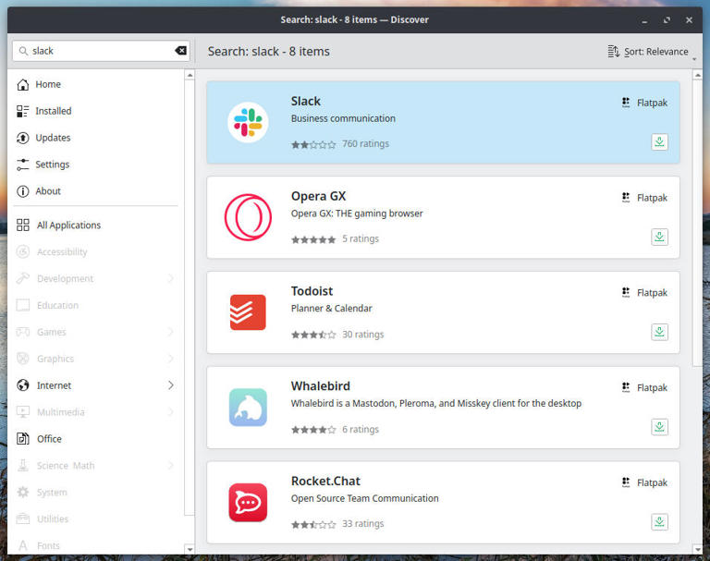Open the Whalebird app listing title

320,386
